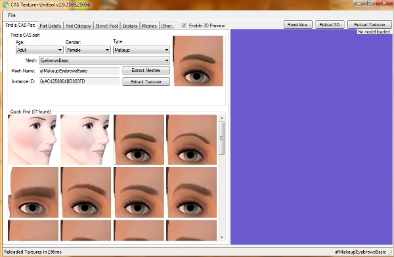Click the Extract Textures button
Image resolution: width=394 pixels, height=257 pixels.
[146, 81]
